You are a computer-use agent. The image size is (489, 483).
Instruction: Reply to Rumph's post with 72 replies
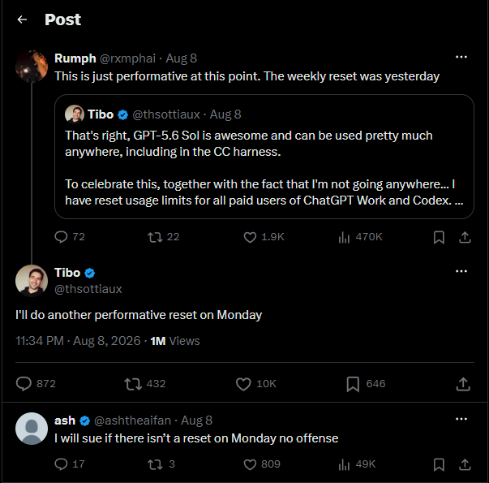click(61, 237)
